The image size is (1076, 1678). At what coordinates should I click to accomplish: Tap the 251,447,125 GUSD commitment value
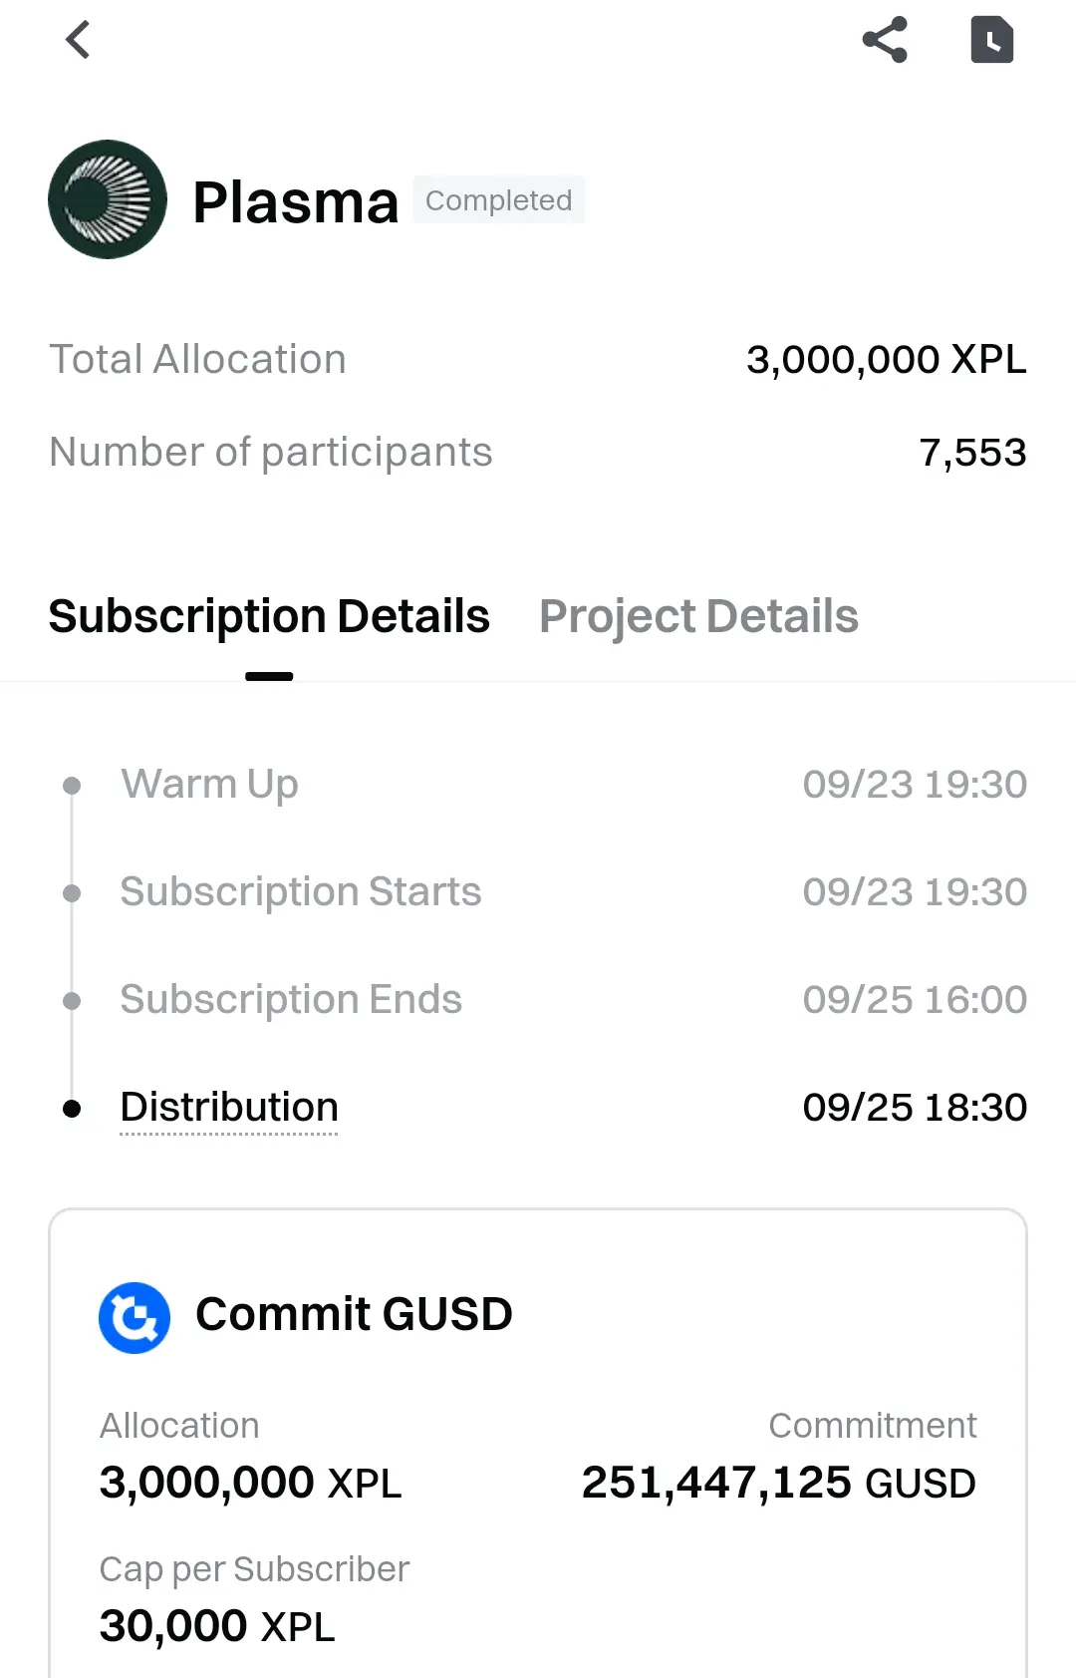[779, 1483]
